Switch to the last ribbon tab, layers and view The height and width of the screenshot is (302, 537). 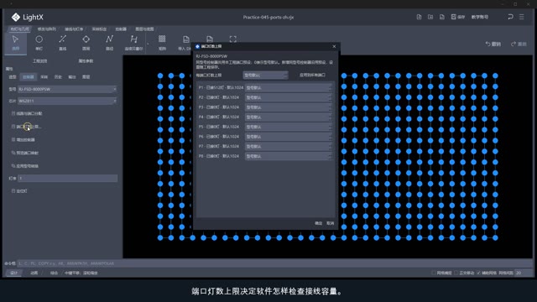[x=144, y=29]
